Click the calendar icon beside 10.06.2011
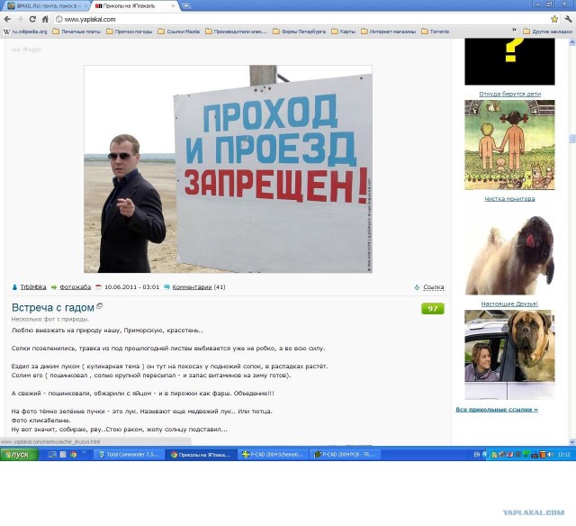Image resolution: width=576 pixels, height=526 pixels. pyautogui.click(x=98, y=287)
